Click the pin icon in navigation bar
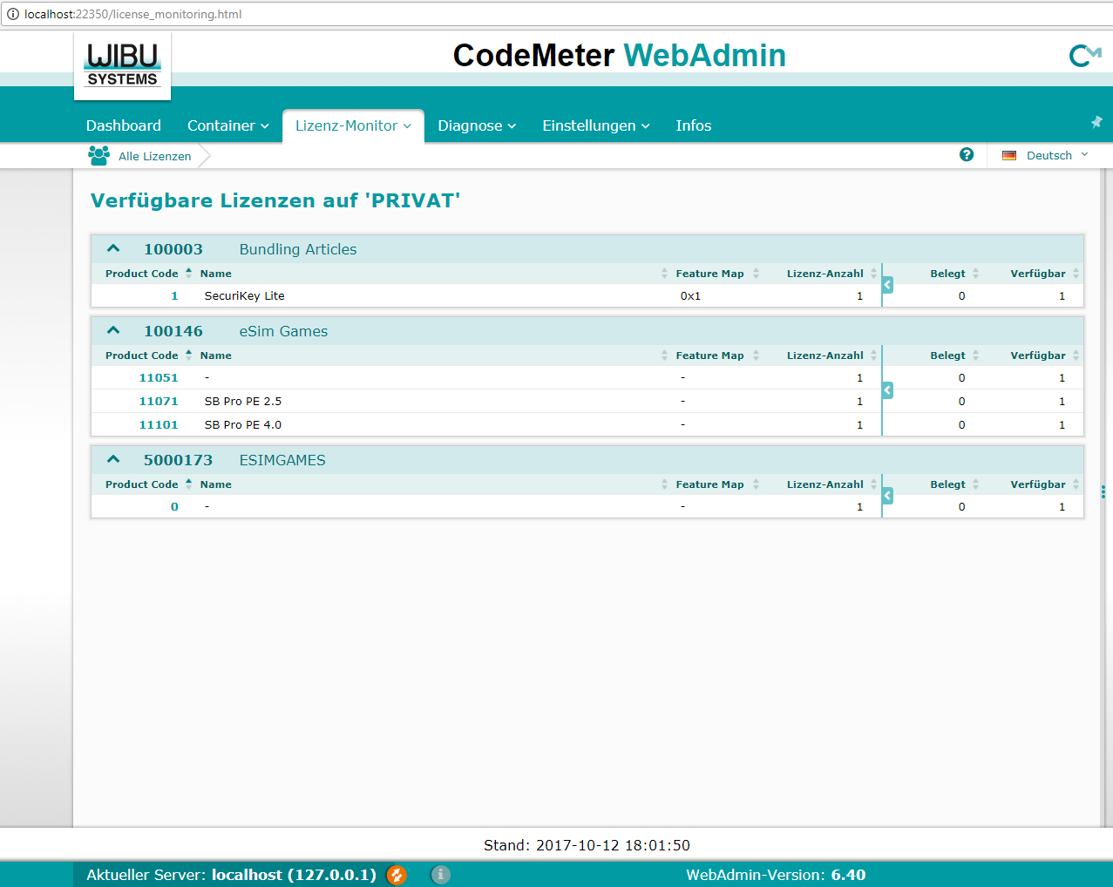The image size is (1113, 887). click(x=1096, y=122)
